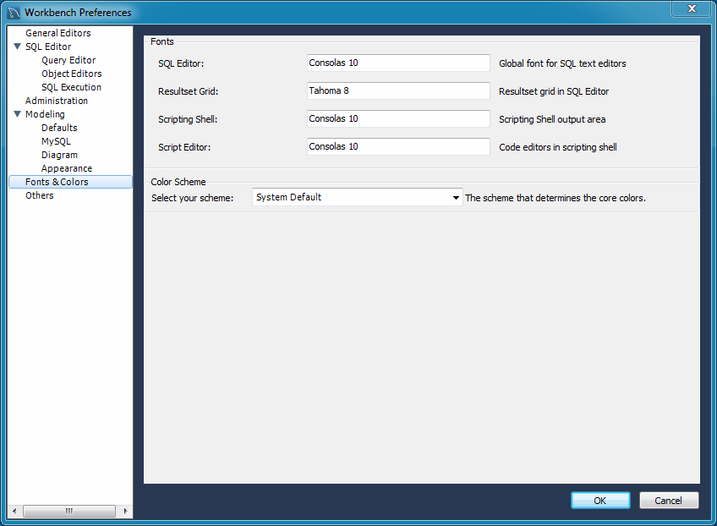Collapse the SQL Editor tree node
The height and width of the screenshot is (526, 717).
click(18, 47)
